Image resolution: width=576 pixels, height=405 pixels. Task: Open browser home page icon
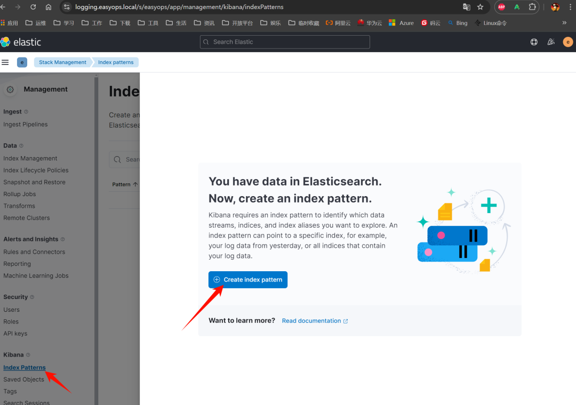coord(49,7)
